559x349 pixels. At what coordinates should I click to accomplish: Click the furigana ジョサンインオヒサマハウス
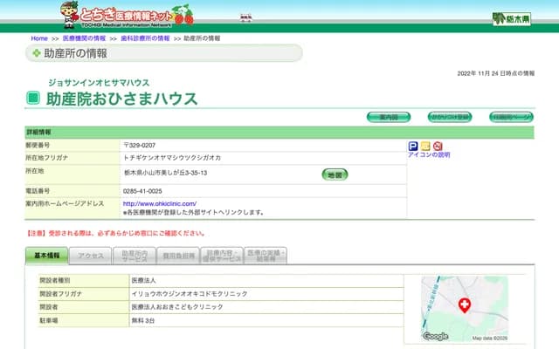[99, 83]
